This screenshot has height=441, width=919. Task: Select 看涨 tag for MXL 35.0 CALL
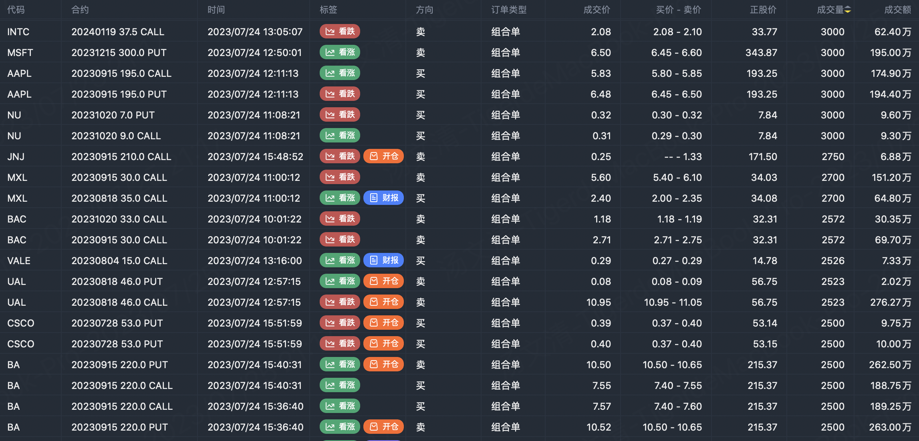pyautogui.click(x=340, y=198)
